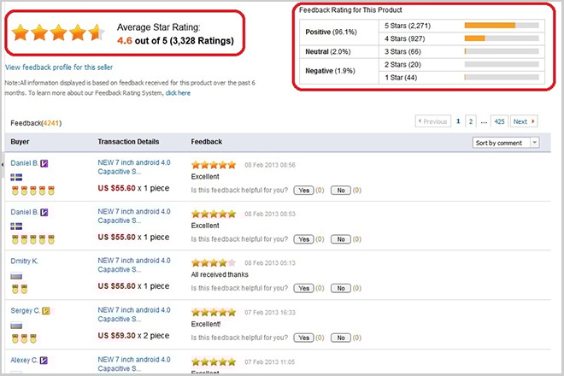The image size is (564, 376).
Task: Click the 5 Stars rating bar
Action: click(x=501, y=25)
